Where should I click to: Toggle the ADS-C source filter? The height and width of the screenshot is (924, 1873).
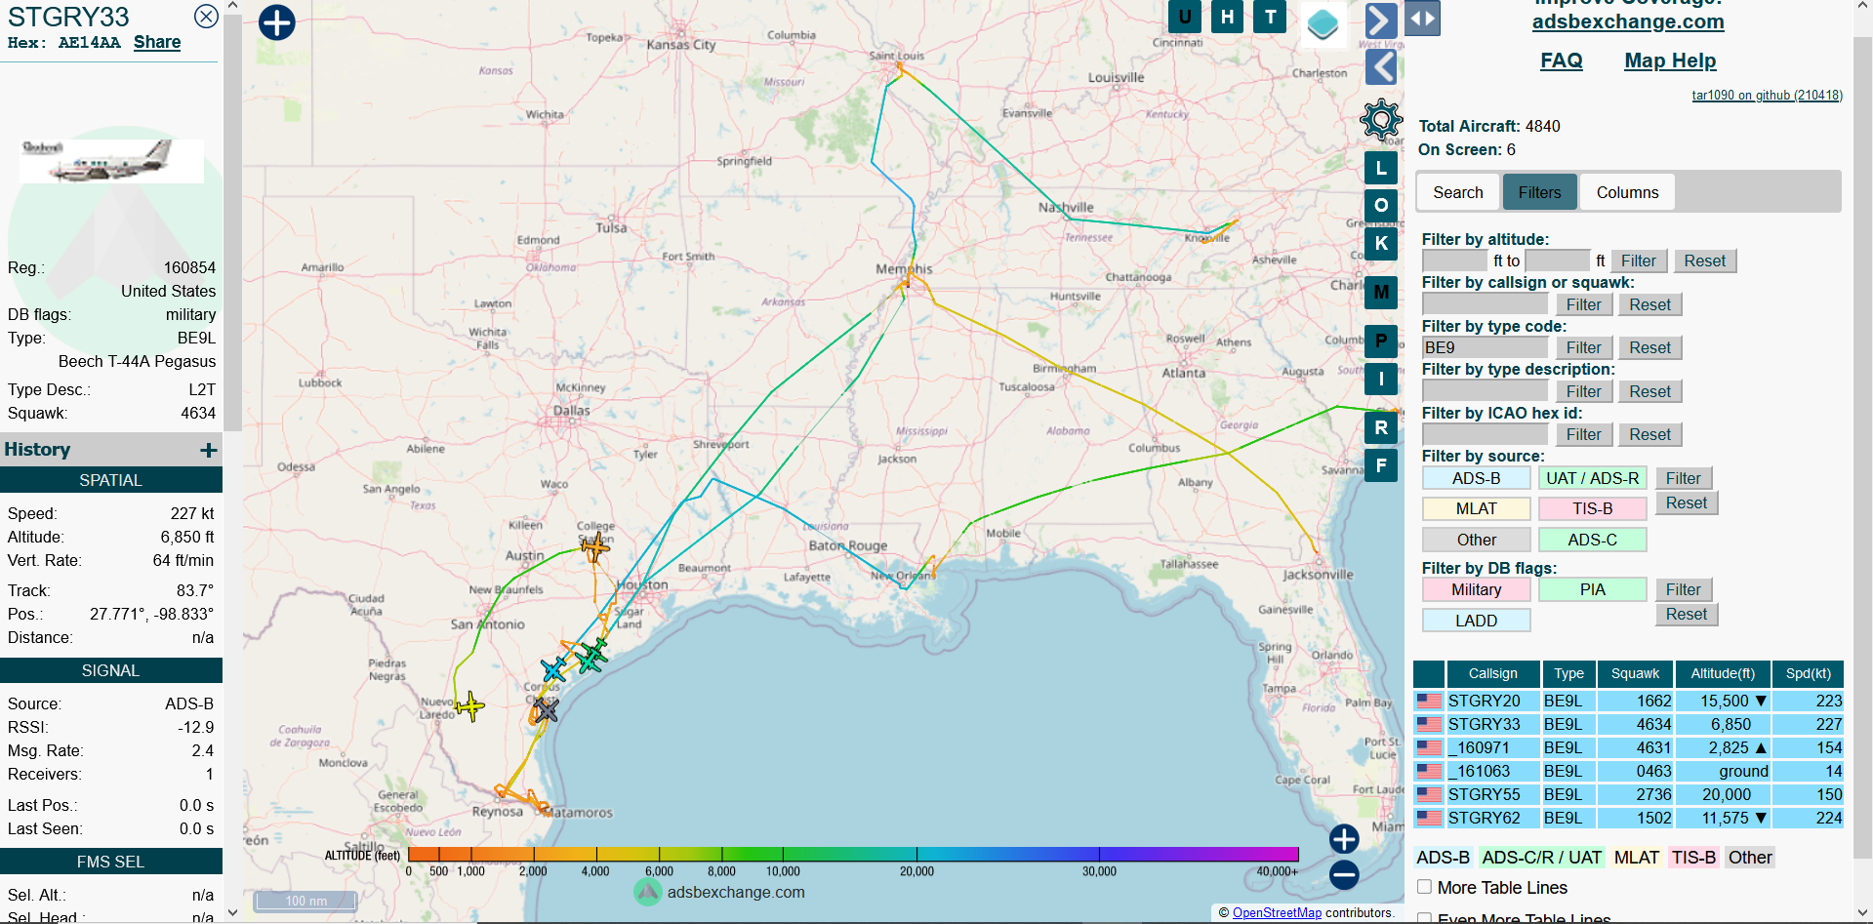tap(1592, 540)
